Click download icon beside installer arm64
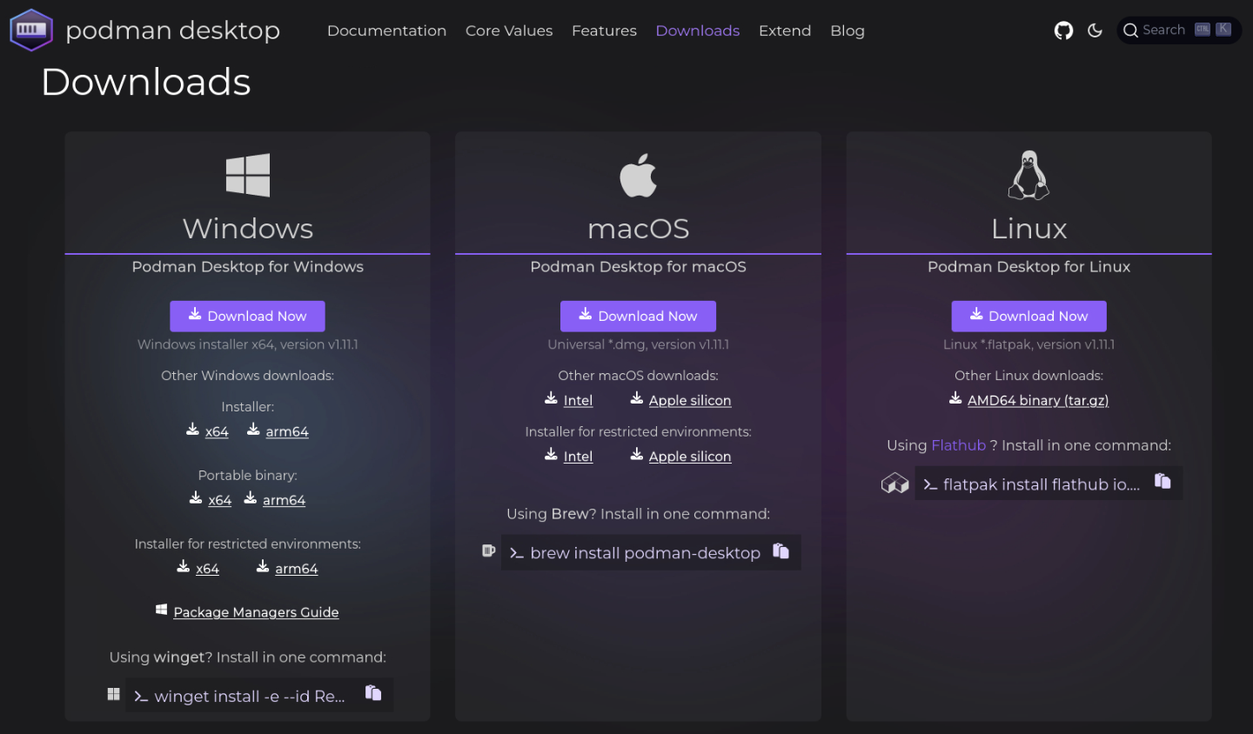1253x734 pixels. coord(253,429)
